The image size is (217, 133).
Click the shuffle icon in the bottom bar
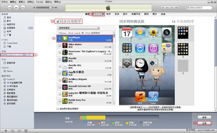(x=12, y=130)
